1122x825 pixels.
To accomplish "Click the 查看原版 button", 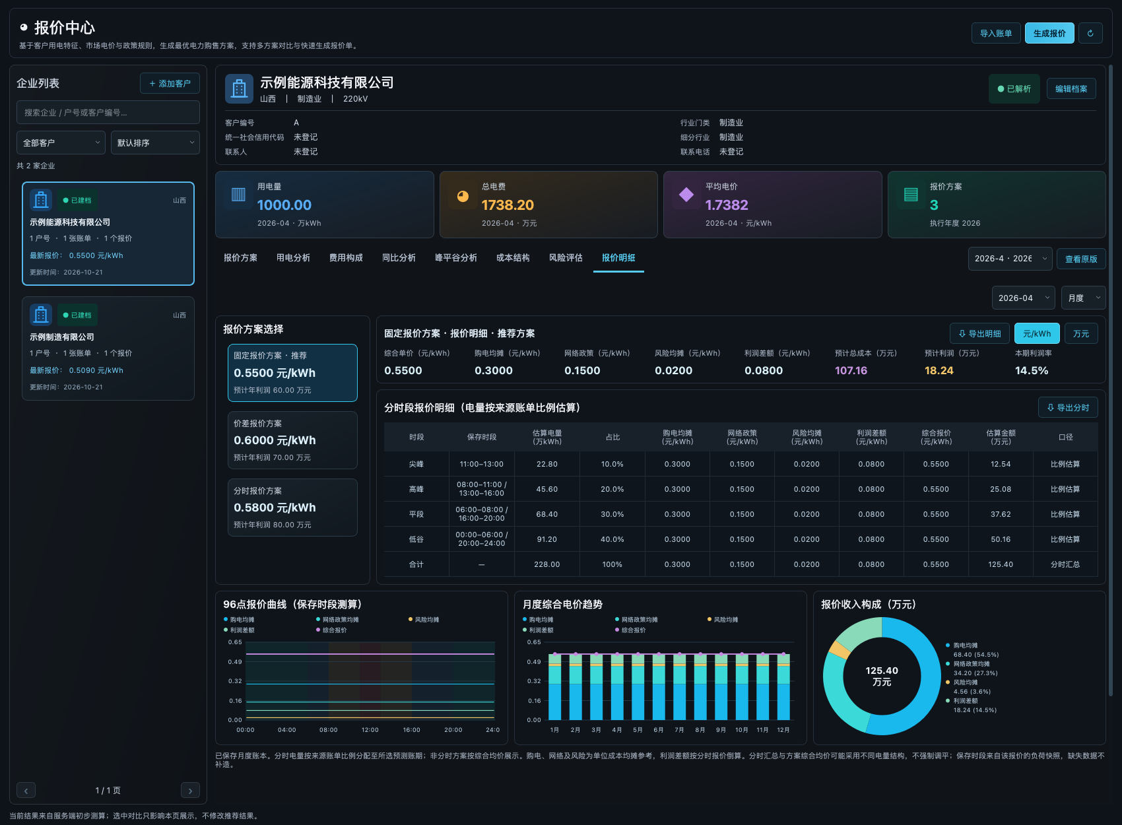I will click(1081, 259).
